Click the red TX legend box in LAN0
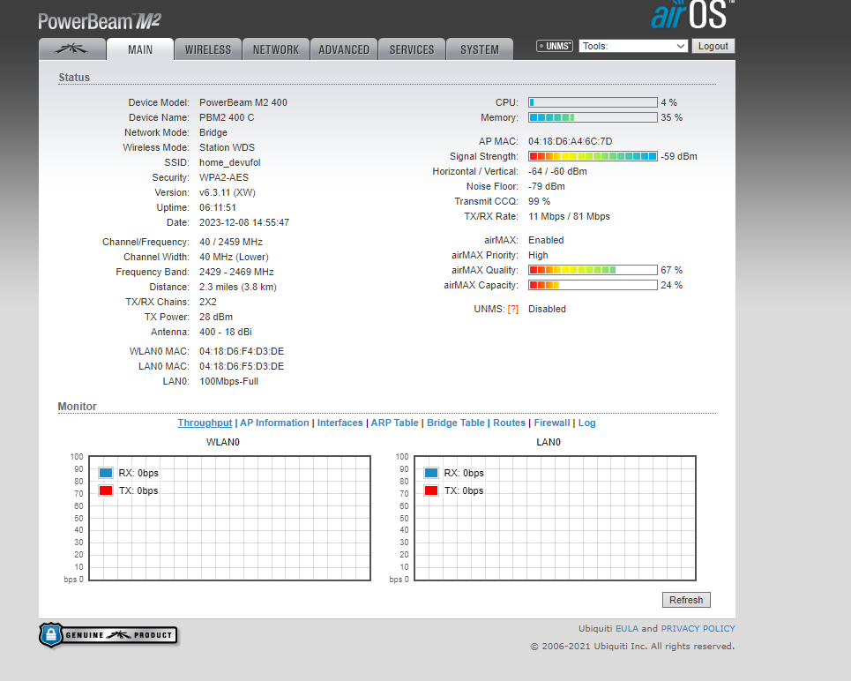This screenshot has width=851, height=681. click(x=430, y=490)
